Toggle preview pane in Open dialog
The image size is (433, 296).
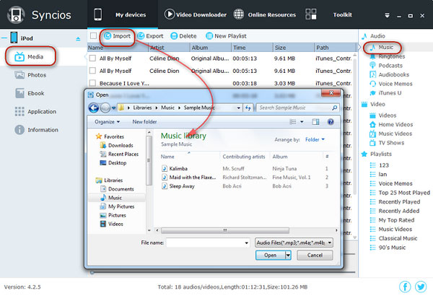[315, 121]
